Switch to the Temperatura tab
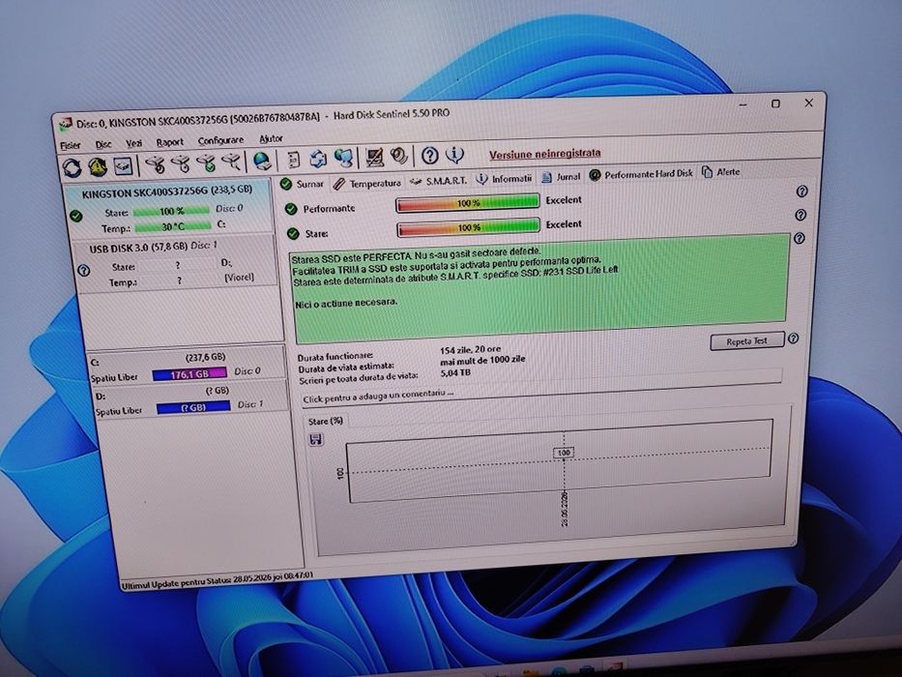This screenshot has width=902, height=677. [367, 183]
